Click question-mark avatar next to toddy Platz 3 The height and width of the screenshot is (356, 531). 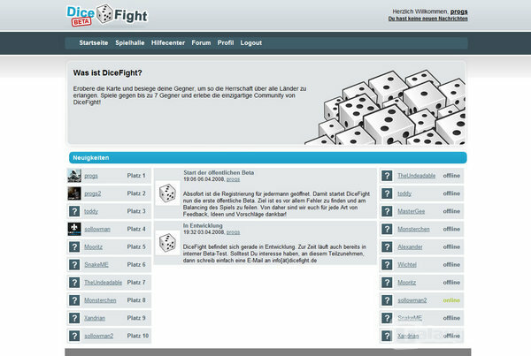(74, 211)
